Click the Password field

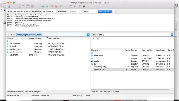pos(75,12)
